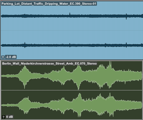This screenshot has width=143, height=120.
Task: Click the -2.8 dB clip gain value
Action: pyautogui.click(x=11, y=57)
